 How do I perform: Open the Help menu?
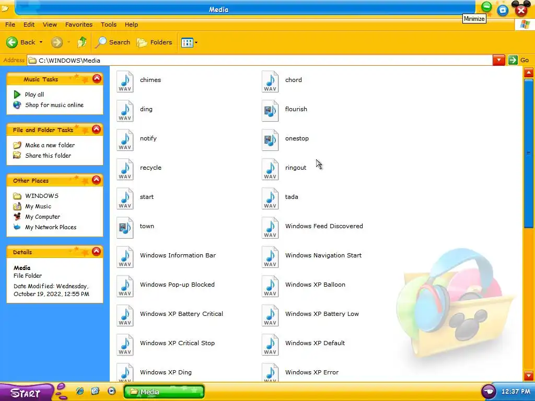pyautogui.click(x=131, y=25)
